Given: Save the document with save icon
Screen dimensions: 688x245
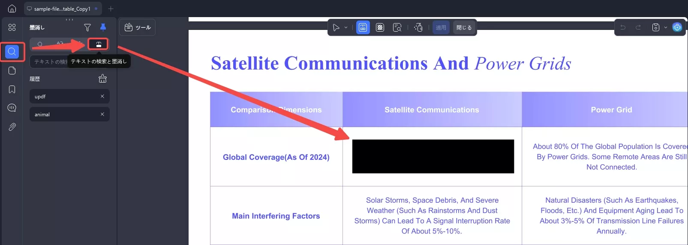Looking at the screenshot, I should [x=656, y=27].
